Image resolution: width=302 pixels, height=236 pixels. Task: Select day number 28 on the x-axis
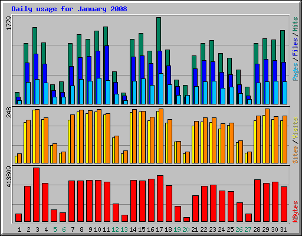(257, 230)
